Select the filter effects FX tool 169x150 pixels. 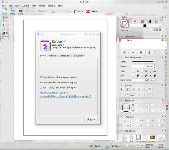click(x=8, y=29)
